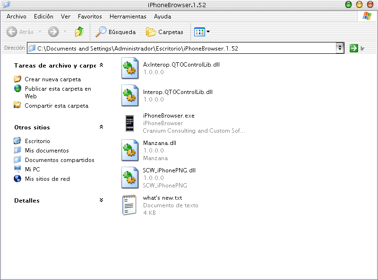
Task: Click the Windows flag logo in menu bar
Action: coord(367,16)
